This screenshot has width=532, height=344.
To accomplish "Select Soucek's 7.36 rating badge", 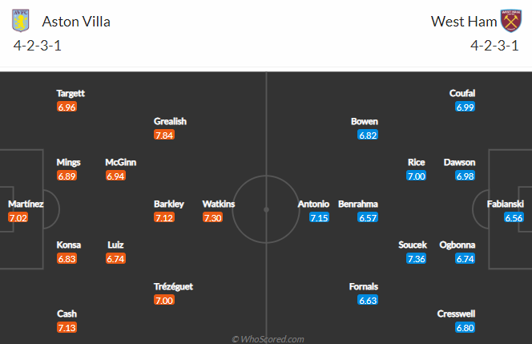I will [x=417, y=259].
